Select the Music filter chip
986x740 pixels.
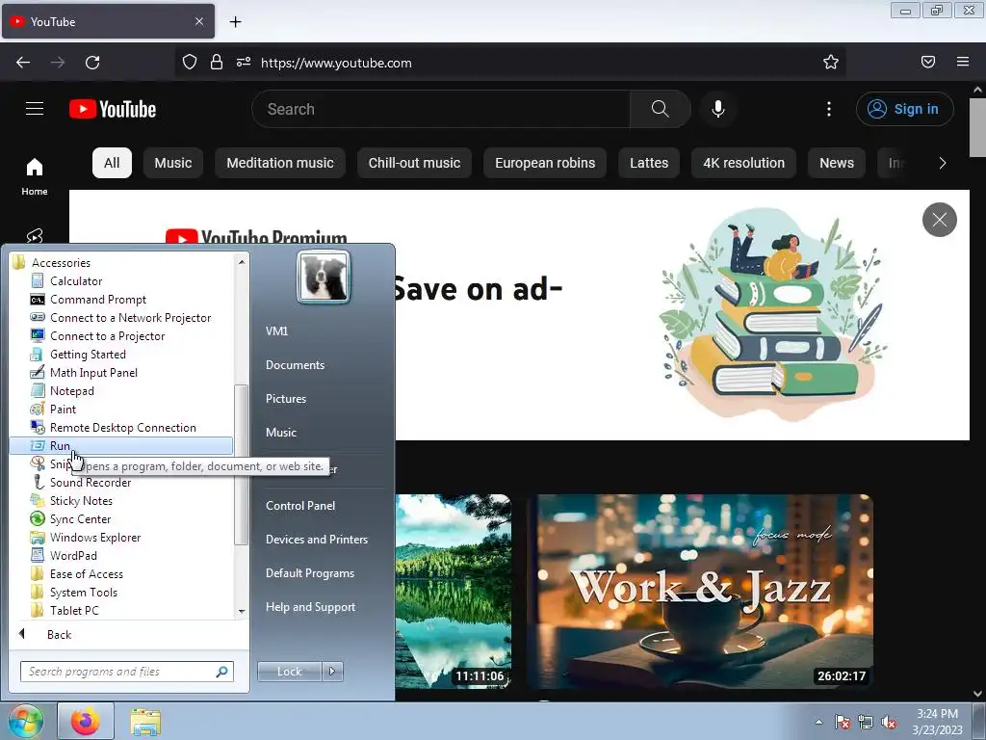click(x=173, y=163)
